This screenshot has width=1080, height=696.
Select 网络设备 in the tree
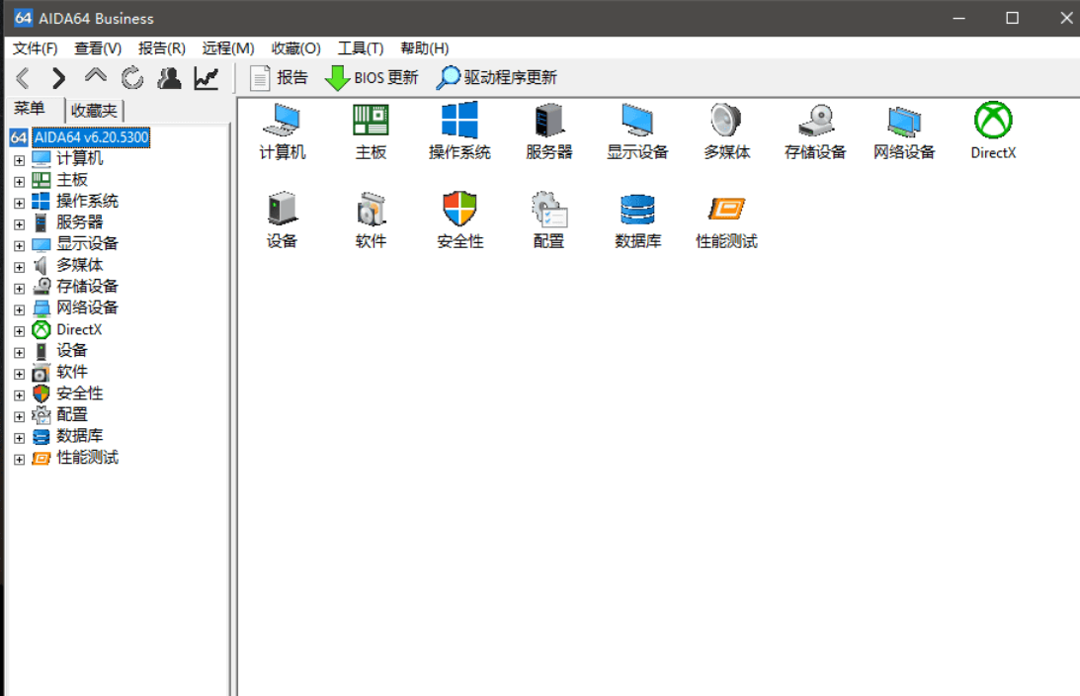88,307
